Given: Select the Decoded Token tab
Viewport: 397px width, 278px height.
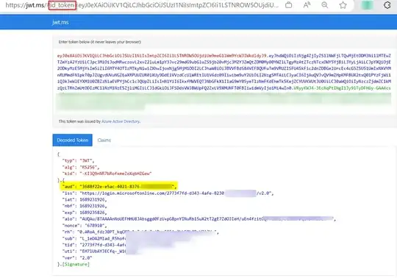Looking at the screenshot, I should [x=72, y=140].
